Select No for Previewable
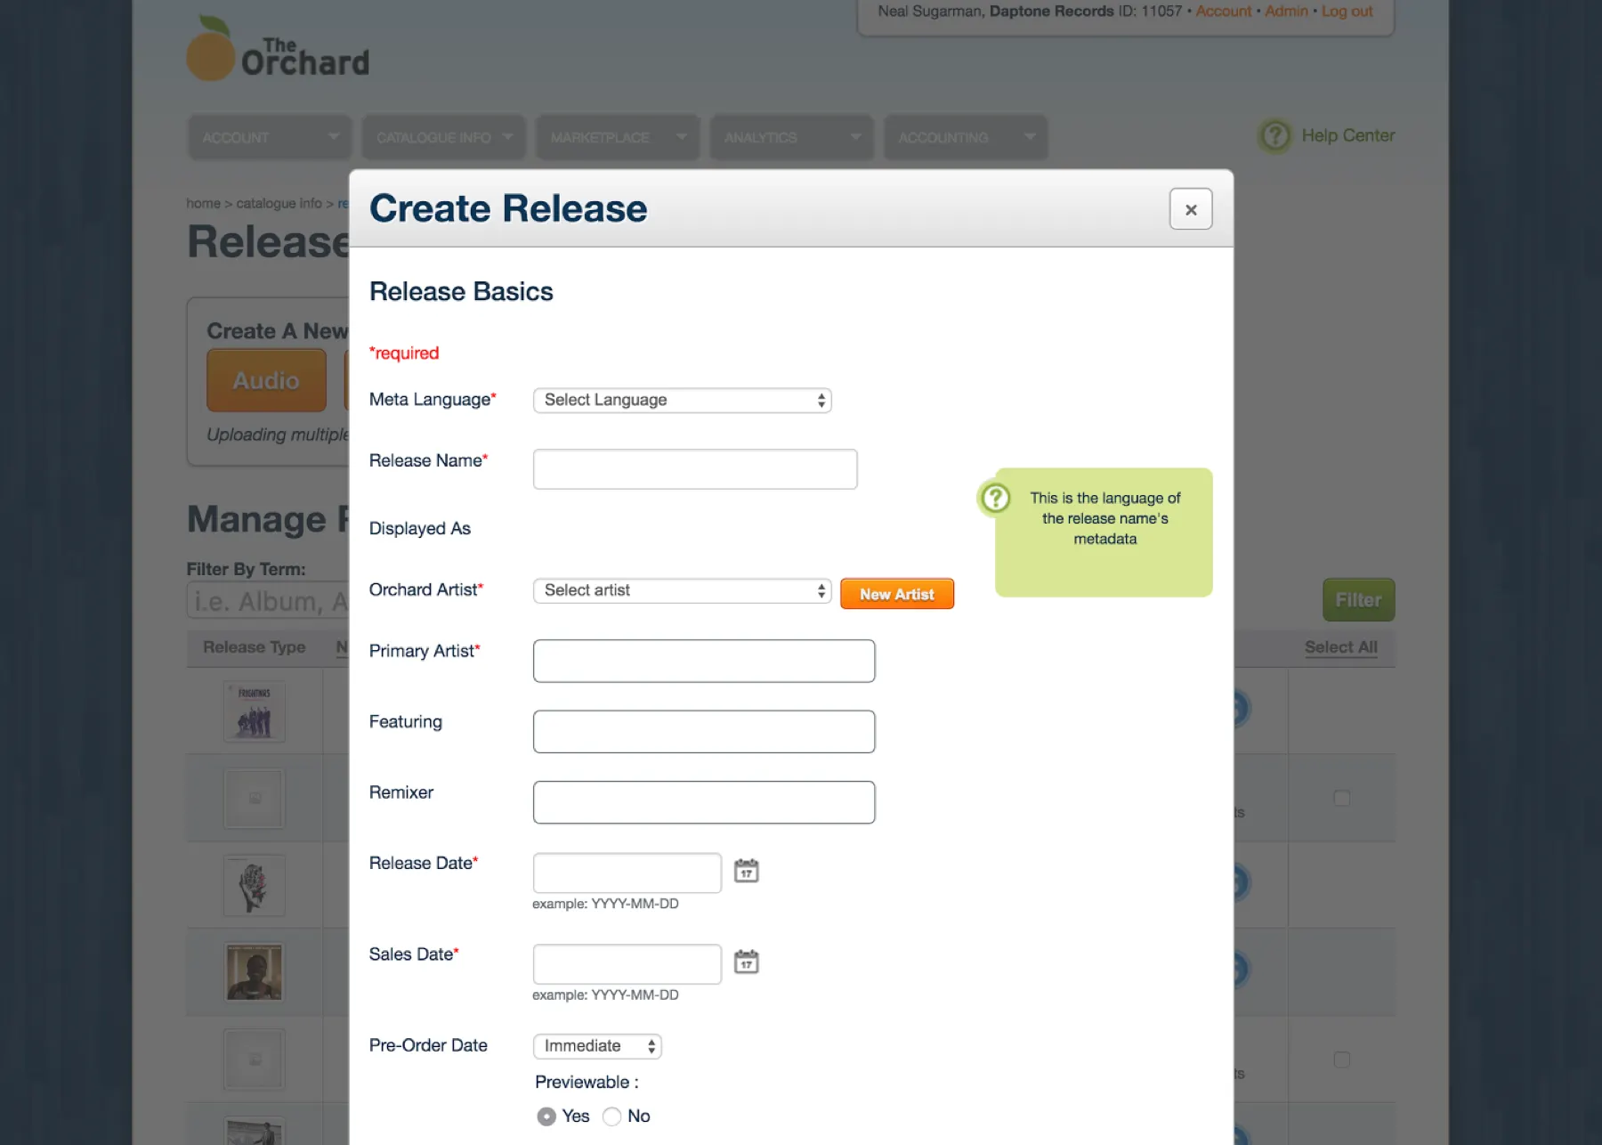Screen dimensions: 1602x1145 pyautogui.click(x=611, y=1117)
